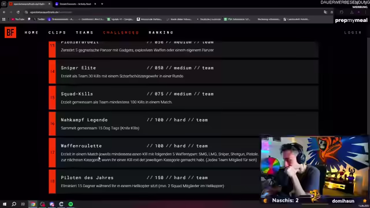Click the browser back arrow

pos(4,12)
